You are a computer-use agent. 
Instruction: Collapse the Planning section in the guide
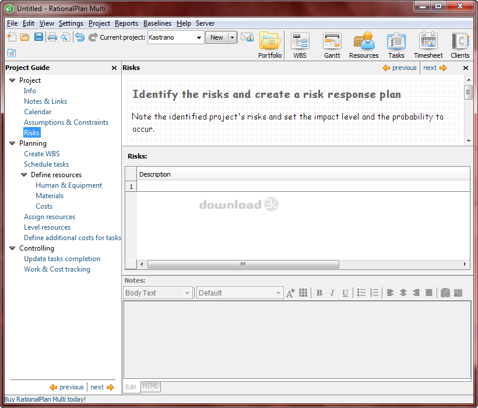click(x=12, y=143)
